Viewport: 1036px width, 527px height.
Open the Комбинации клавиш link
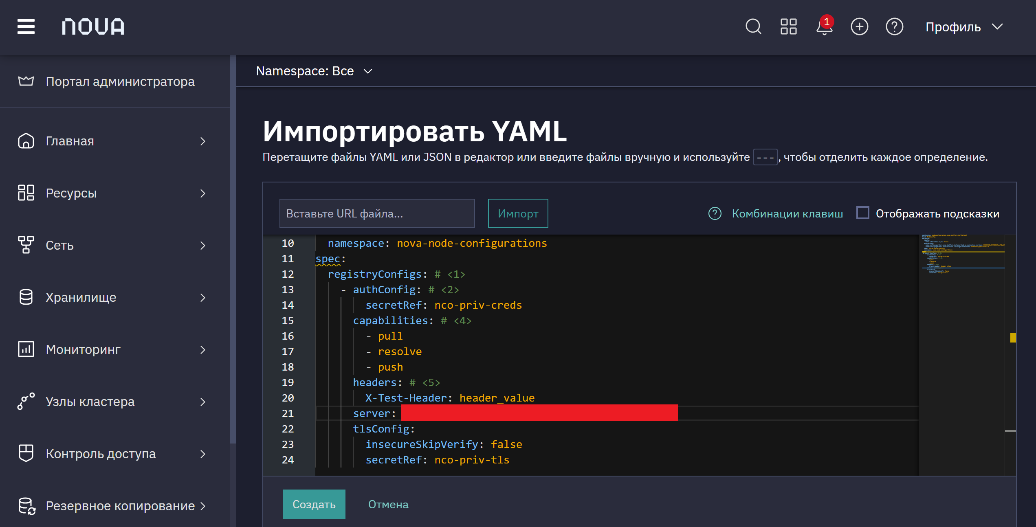click(787, 214)
